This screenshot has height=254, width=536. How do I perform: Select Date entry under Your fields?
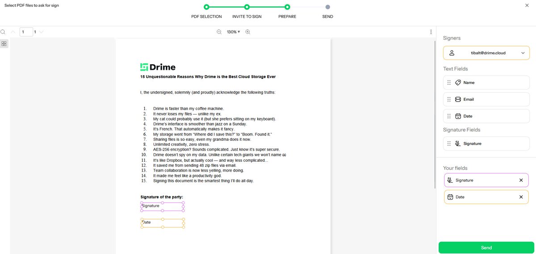click(486, 197)
